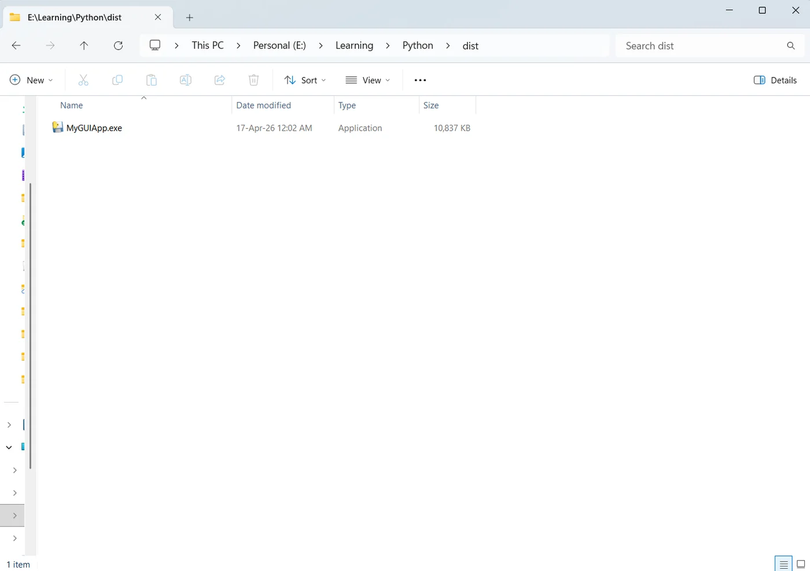
Task: Maximize the File Explorer window
Action: click(x=763, y=10)
